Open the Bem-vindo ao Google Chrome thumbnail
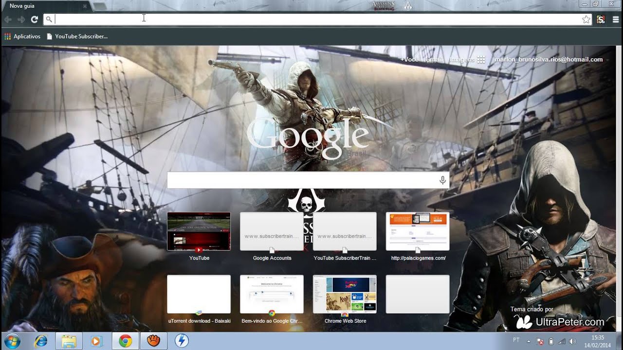Image resolution: width=623 pixels, height=350 pixels. click(x=272, y=294)
